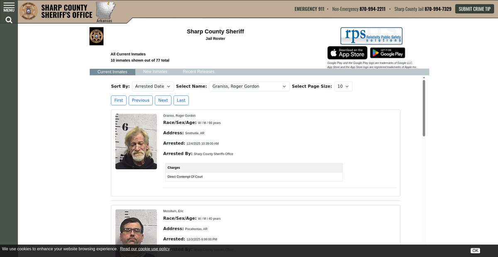
Task: Click arrest date 12/4/2025 10:39:00 AM
Action: pos(203,144)
